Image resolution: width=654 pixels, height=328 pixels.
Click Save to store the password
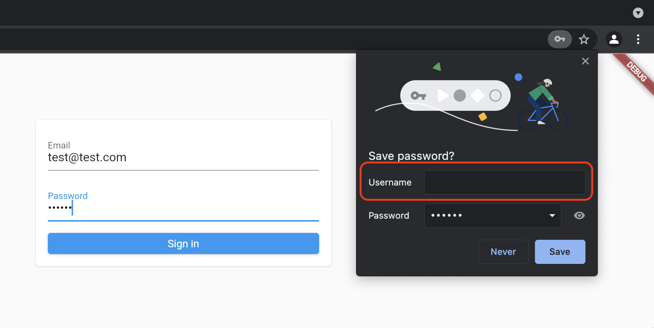560,251
